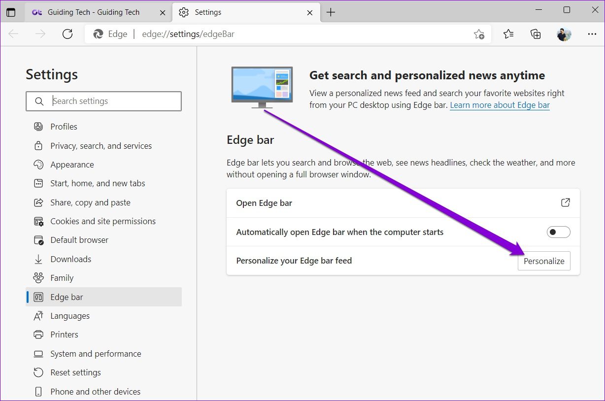
Task: Open Start, home, and new tabs
Action: [x=104, y=183]
